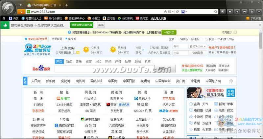Open the @163.com email domain dropdown
The image size is (263, 139).
198,46
